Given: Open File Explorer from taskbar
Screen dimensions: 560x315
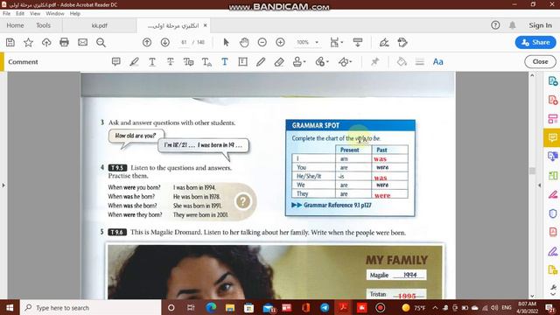Looking at the screenshot, I should (x=230, y=307).
